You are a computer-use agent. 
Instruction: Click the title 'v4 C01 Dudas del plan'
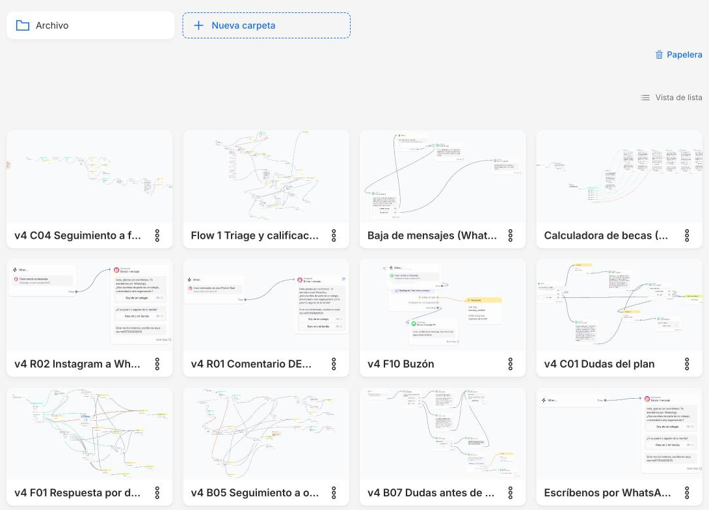tap(599, 364)
